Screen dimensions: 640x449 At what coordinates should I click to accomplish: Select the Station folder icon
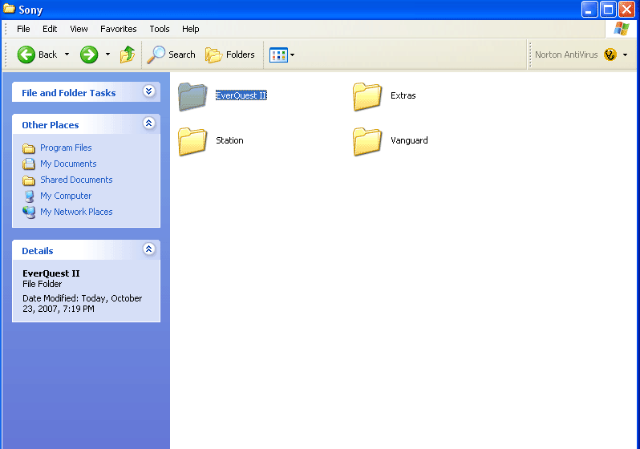192,141
